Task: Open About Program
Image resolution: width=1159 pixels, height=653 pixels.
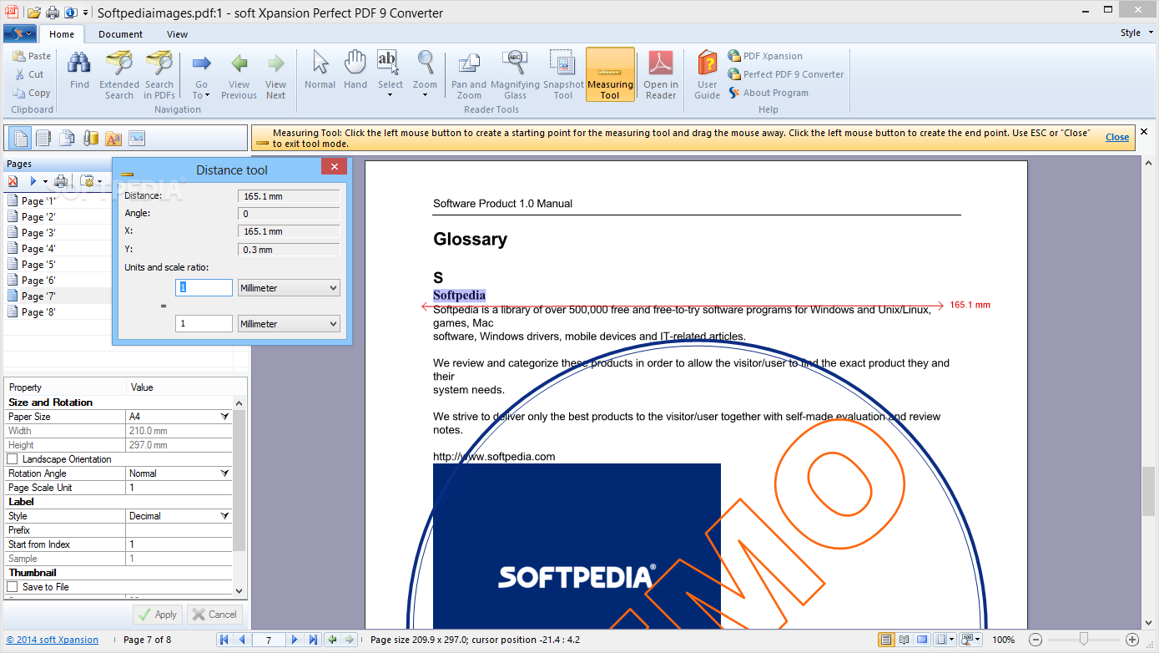Action: 768,93
